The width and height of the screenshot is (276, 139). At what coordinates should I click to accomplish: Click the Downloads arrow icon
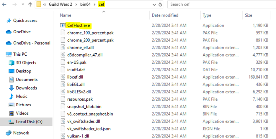pyautogui.click(x=11, y=88)
